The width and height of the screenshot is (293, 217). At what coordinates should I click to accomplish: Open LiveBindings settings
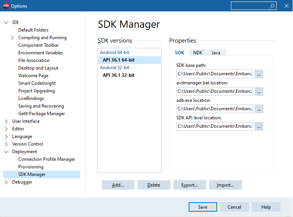tap(31, 98)
